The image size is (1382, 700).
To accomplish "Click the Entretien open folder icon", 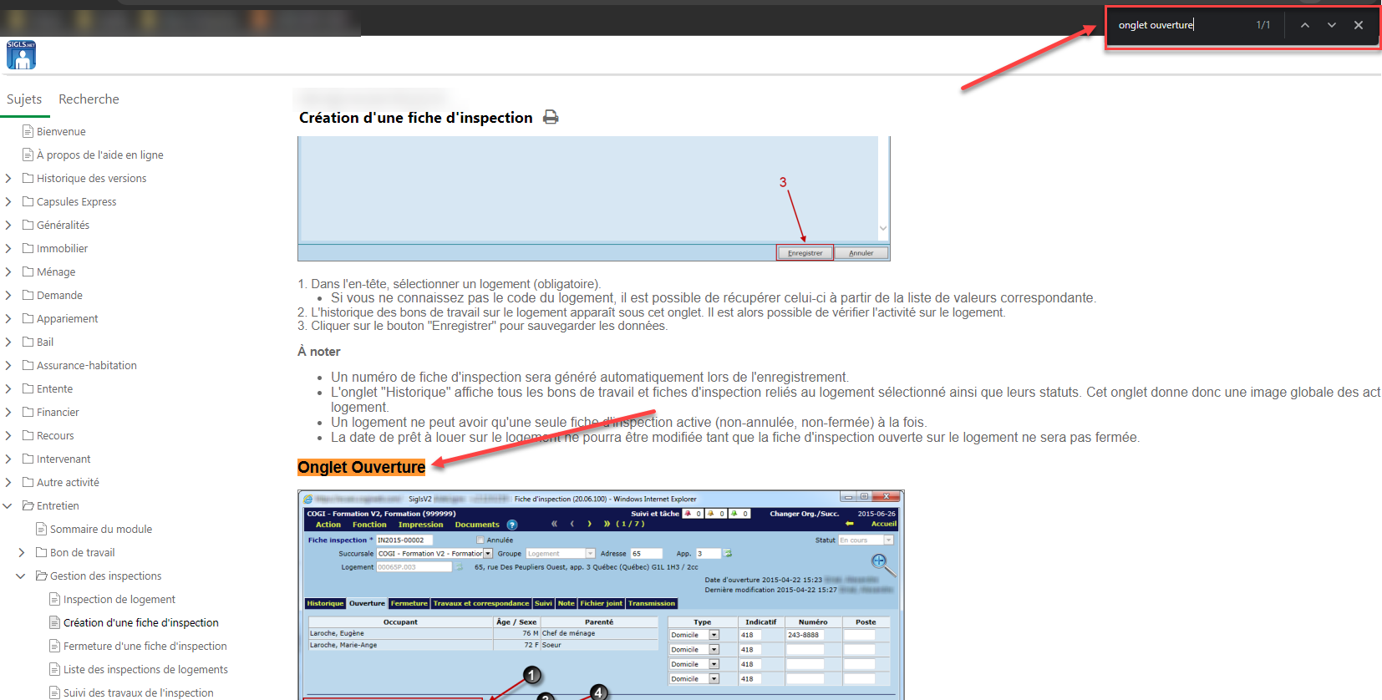I will click(x=28, y=505).
